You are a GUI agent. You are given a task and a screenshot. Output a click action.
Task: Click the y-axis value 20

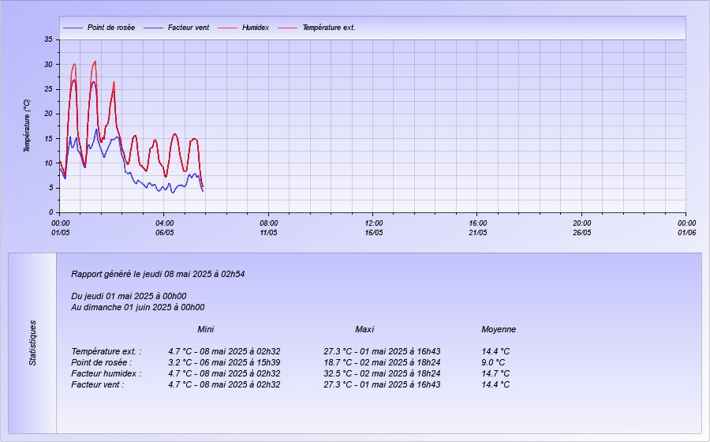(48, 114)
